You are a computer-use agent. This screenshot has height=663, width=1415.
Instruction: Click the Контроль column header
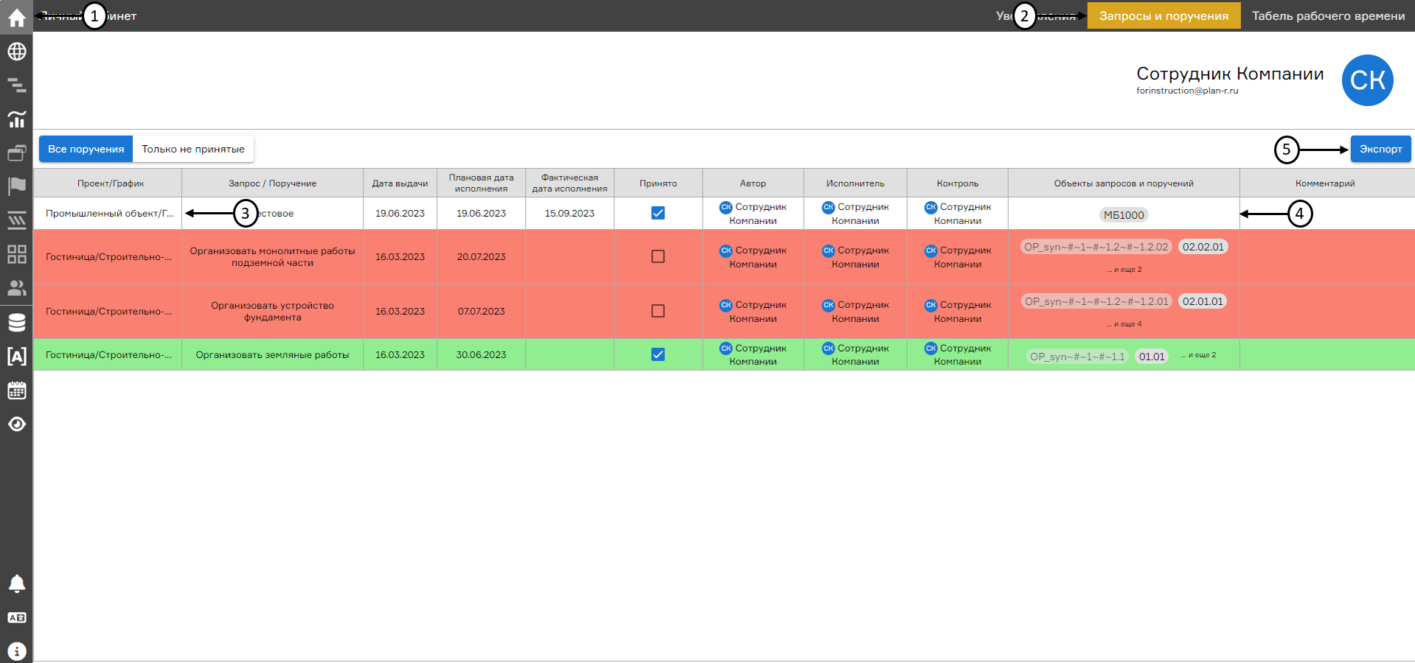(957, 183)
